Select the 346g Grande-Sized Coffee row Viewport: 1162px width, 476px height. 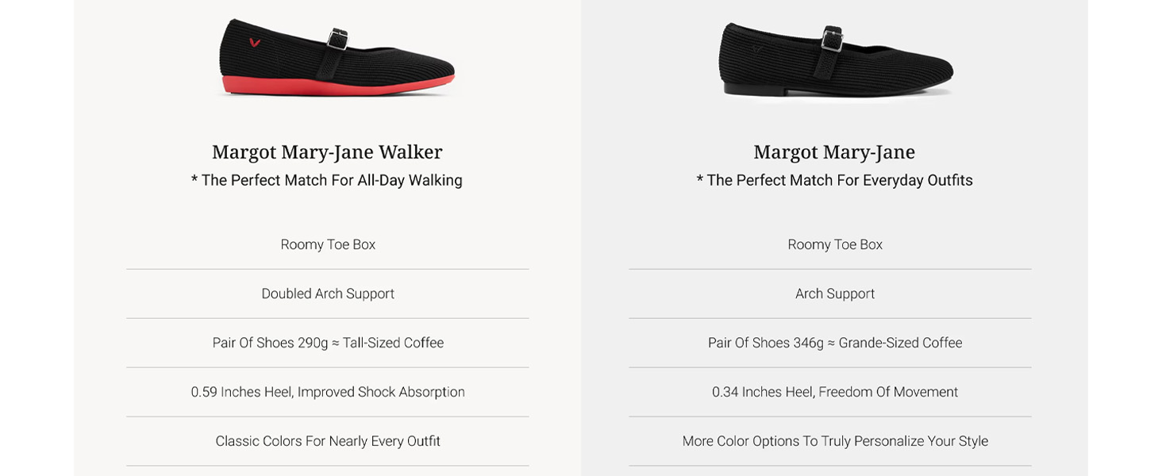(835, 343)
